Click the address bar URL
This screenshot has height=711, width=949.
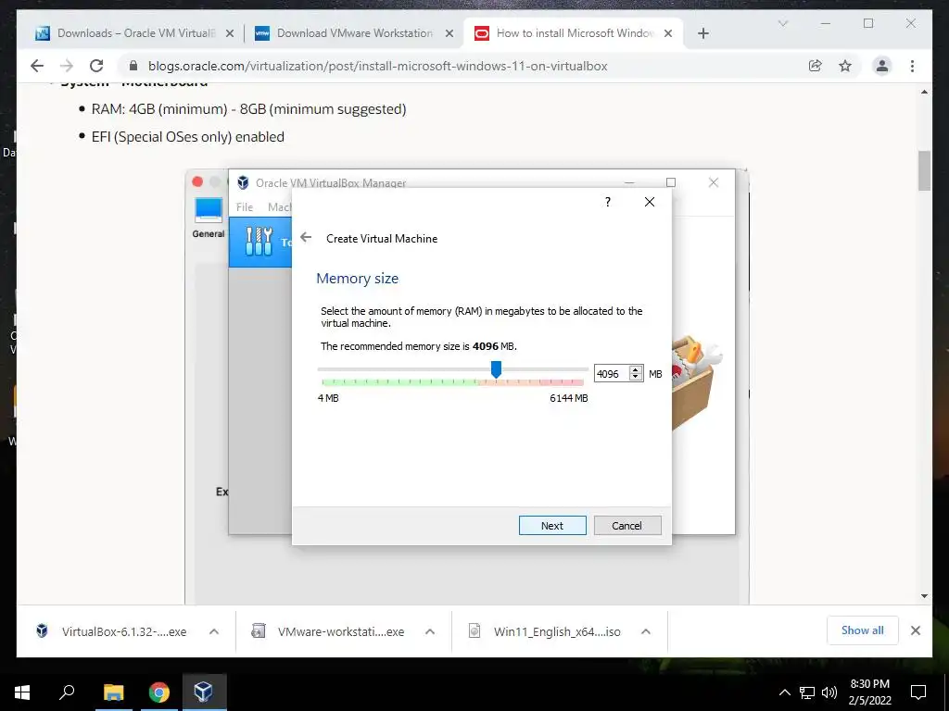378,66
